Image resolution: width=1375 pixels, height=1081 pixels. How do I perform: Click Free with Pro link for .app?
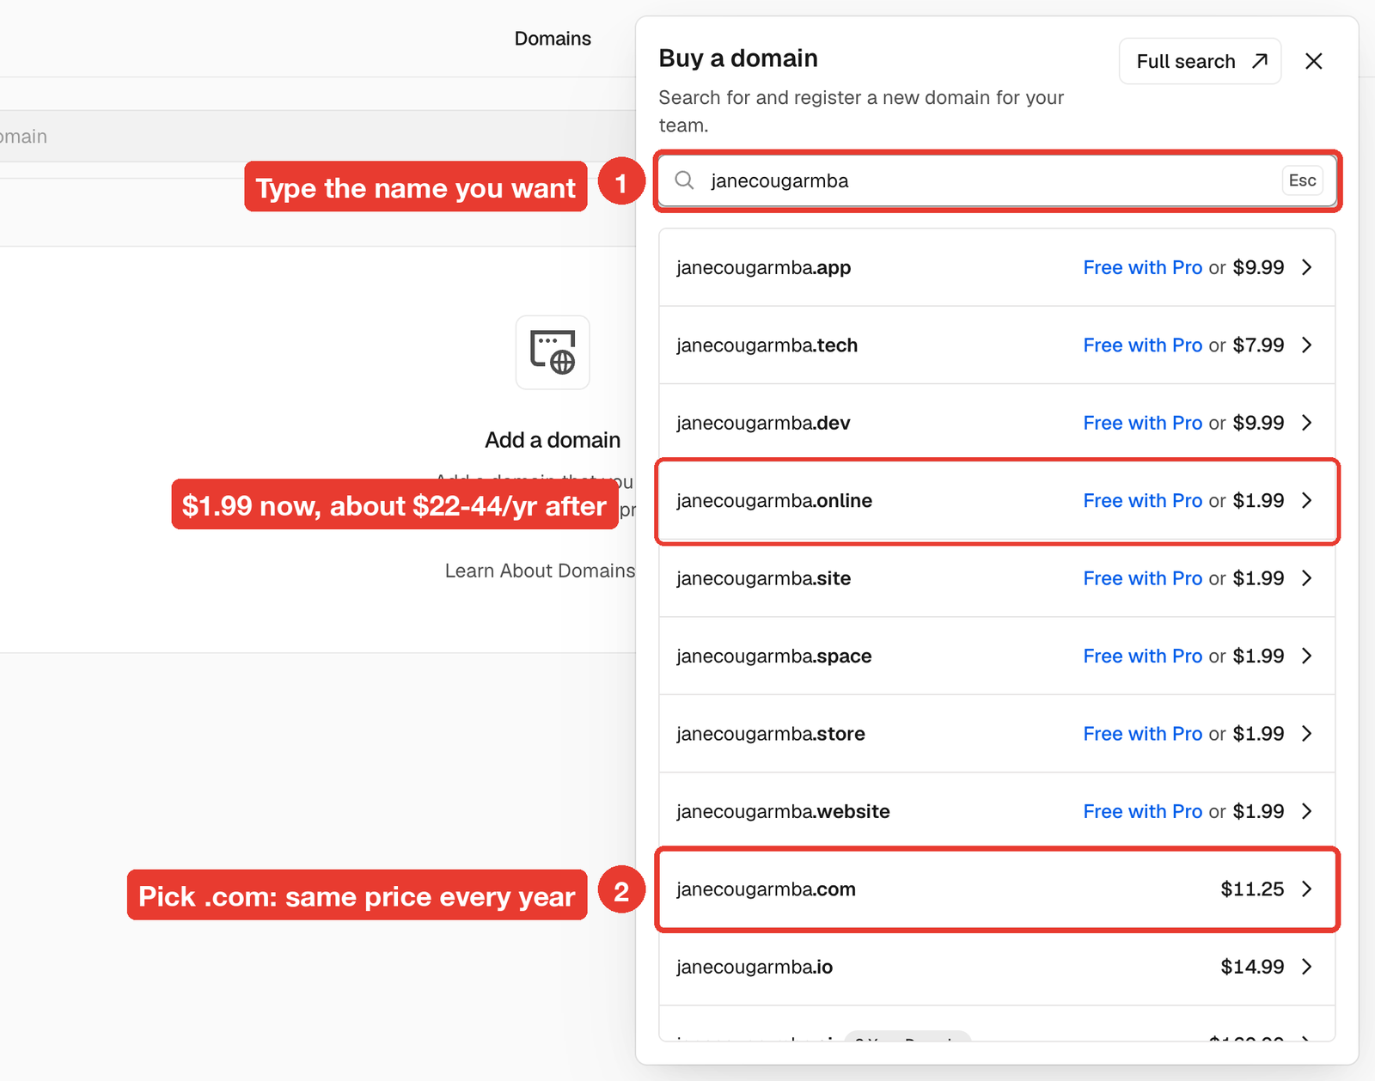tap(1142, 267)
